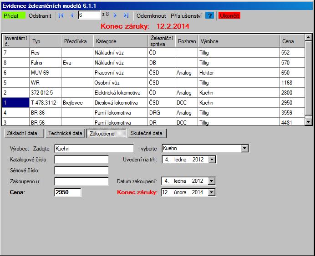Screen dimensions: 315x256
Task: Advance to the next record arrow
Action: point(115,15)
